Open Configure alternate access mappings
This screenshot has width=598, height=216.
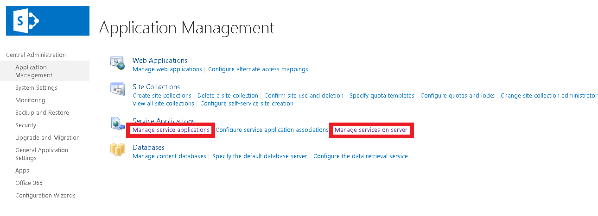coord(258,69)
